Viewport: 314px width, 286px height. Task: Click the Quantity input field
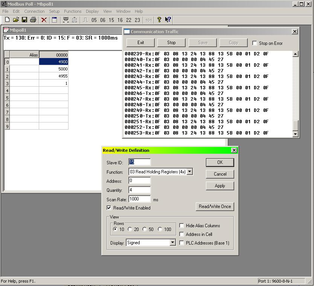coord(140,190)
